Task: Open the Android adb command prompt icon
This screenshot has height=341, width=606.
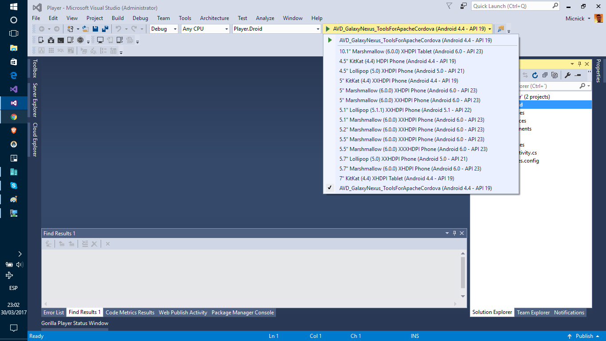Action: coord(61,40)
